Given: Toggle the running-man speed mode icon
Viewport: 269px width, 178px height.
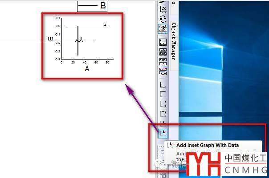Looking at the screenshot, I should 163,28.
